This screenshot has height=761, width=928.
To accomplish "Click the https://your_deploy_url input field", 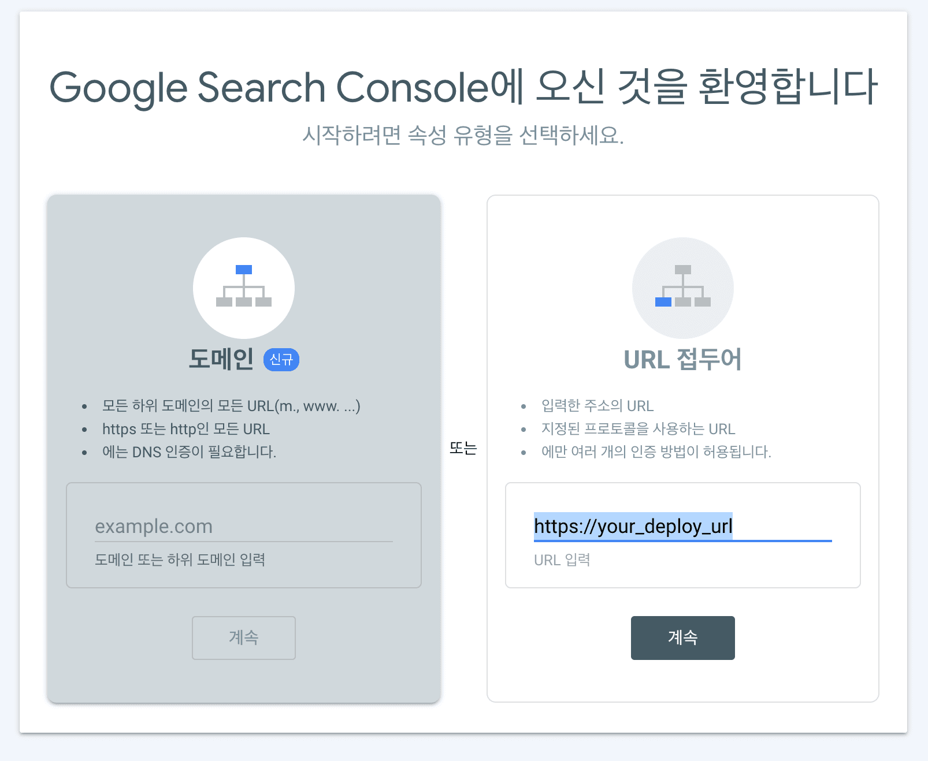I will tap(683, 526).
